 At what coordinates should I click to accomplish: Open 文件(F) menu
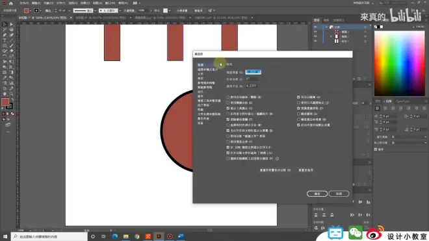tap(24, 3)
